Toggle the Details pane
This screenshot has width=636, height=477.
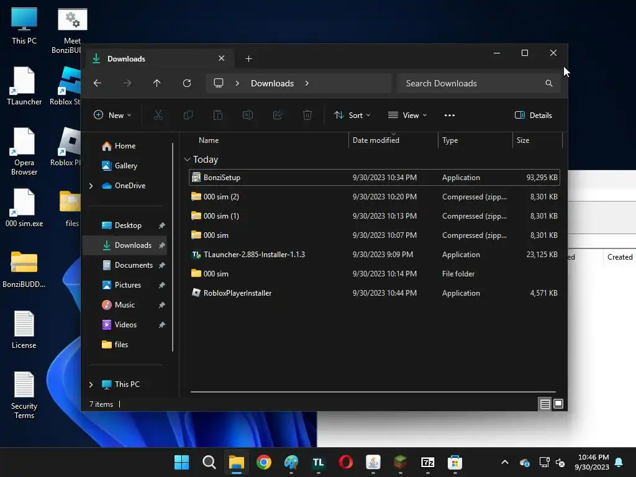coord(534,115)
